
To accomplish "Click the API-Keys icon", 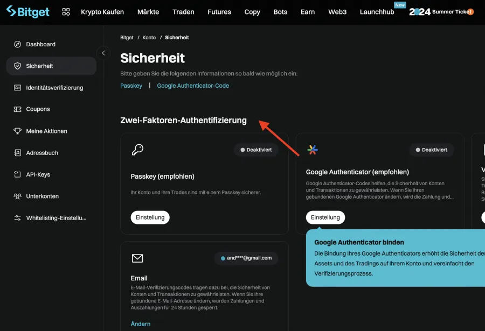I will 17,174.
